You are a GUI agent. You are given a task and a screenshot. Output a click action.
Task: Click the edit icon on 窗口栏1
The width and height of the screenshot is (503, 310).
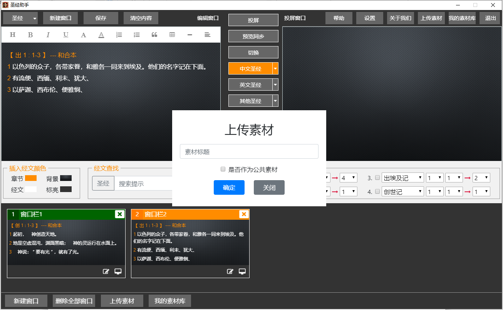pyautogui.click(x=106, y=272)
